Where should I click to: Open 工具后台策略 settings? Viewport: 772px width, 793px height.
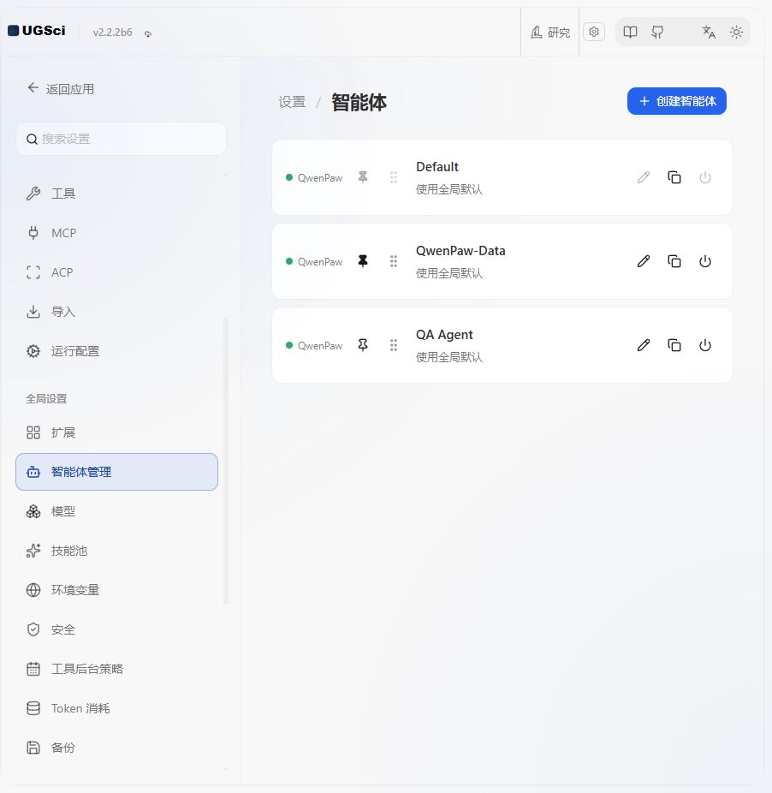(x=116, y=669)
